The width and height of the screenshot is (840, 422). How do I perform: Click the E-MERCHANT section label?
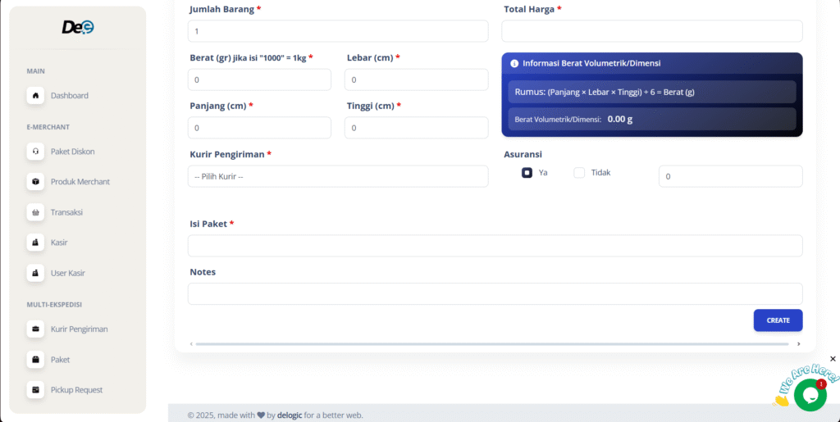pyautogui.click(x=48, y=127)
